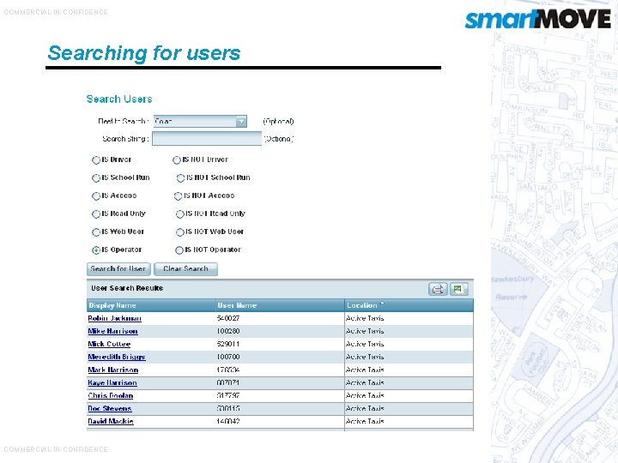Open Meredith Briggs user link
This screenshot has height=463, width=618.
click(117, 357)
